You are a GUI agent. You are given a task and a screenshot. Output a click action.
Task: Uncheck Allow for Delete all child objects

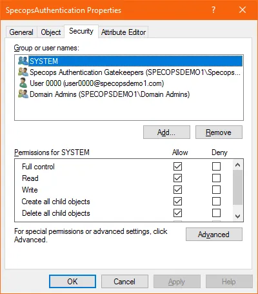pyautogui.click(x=177, y=213)
